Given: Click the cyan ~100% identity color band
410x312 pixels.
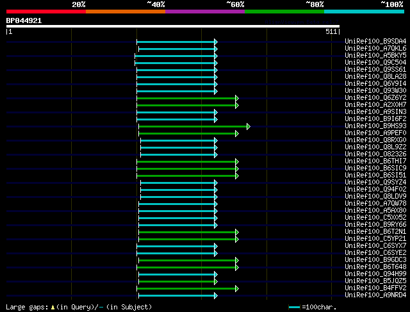Looking at the screenshot, I should [365, 12].
